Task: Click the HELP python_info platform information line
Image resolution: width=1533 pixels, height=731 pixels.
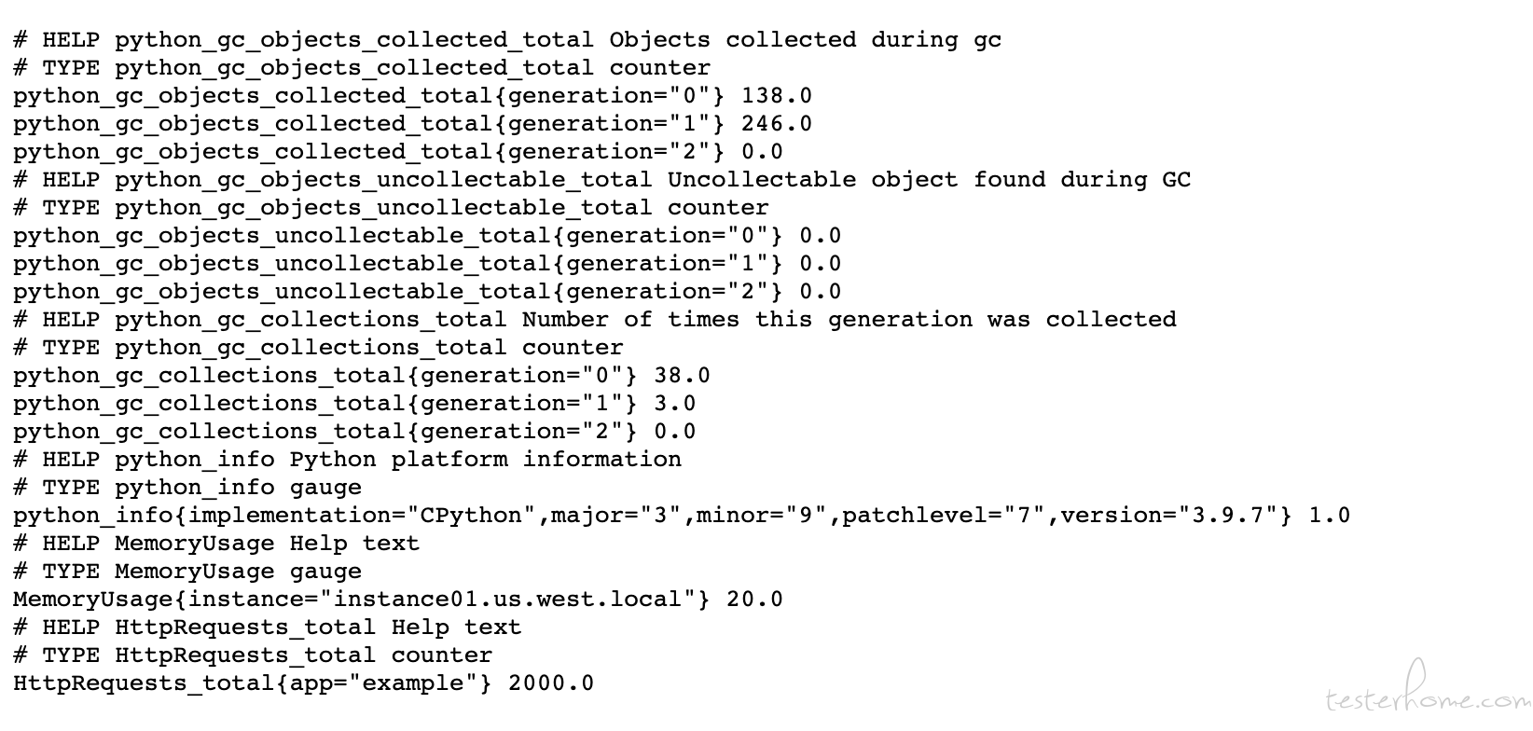Action: point(347,460)
